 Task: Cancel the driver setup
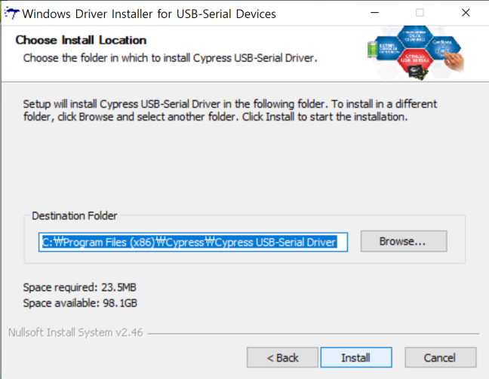click(x=441, y=357)
